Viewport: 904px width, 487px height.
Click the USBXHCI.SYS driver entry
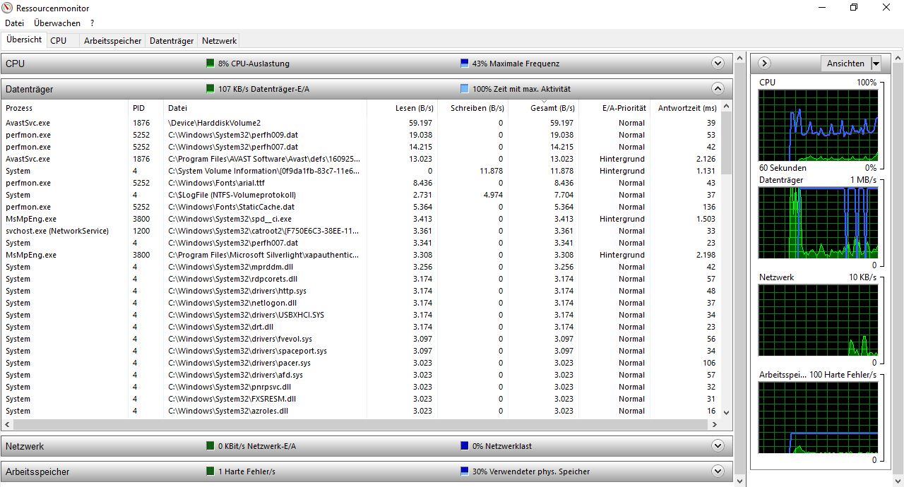click(x=246, y=315)
